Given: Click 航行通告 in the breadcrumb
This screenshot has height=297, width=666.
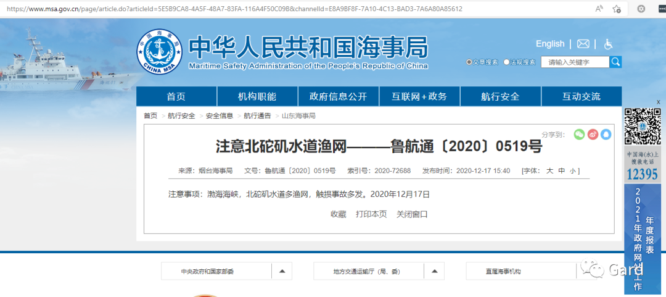Looking at the screenshot, I should coord(257,115).
